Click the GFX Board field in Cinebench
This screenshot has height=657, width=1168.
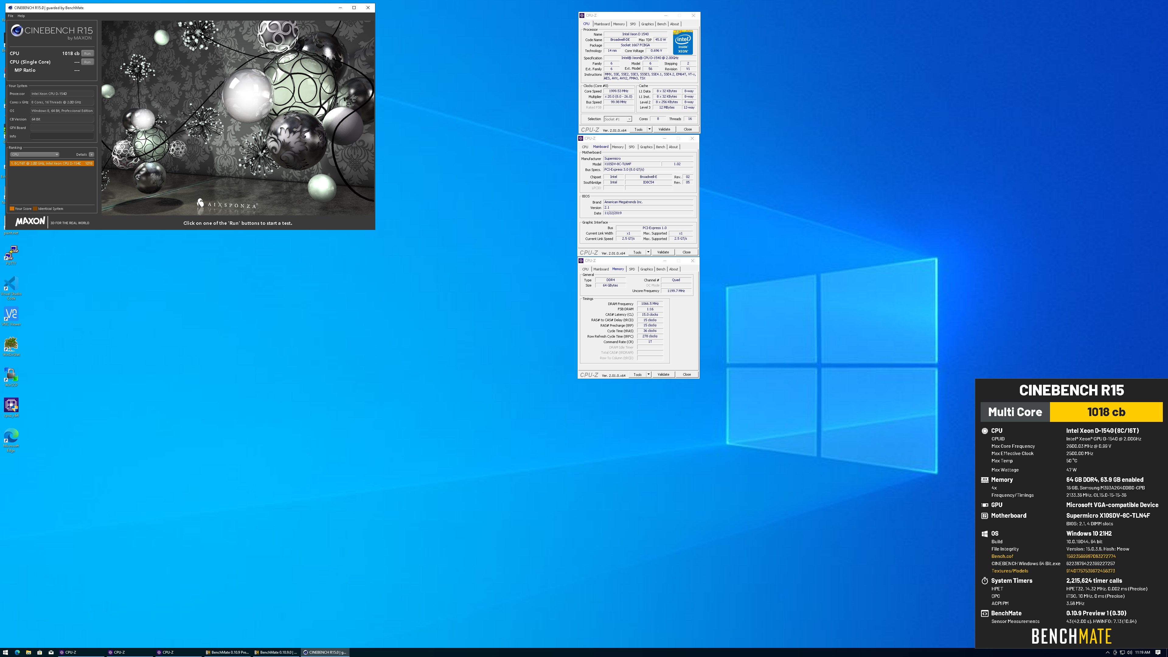coord(62,128)
